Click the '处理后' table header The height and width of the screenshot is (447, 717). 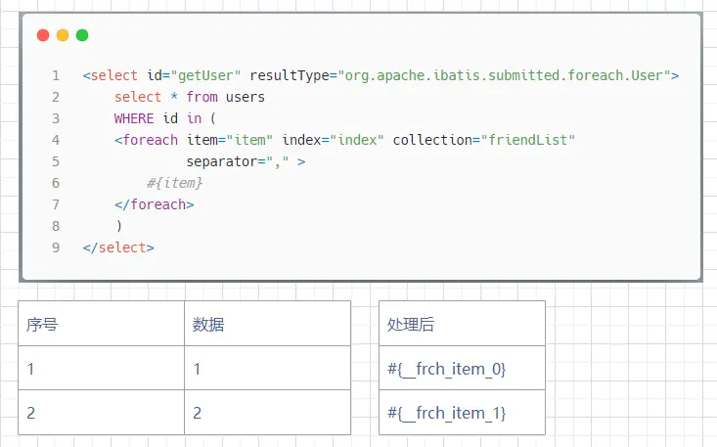[x=463, y=324]
